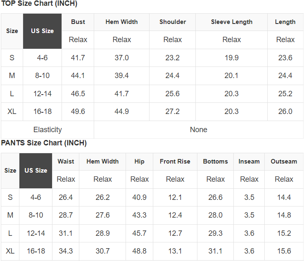Screen dimensions: 304x261
Task: Click the 49.6 bust value for XL
Action: [x=78, y=112]
